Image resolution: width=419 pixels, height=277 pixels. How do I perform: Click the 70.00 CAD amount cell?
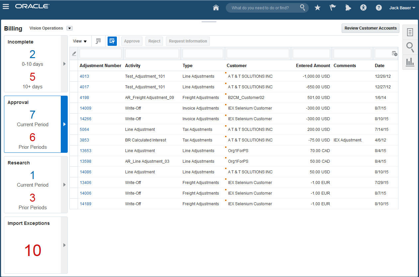320,151
